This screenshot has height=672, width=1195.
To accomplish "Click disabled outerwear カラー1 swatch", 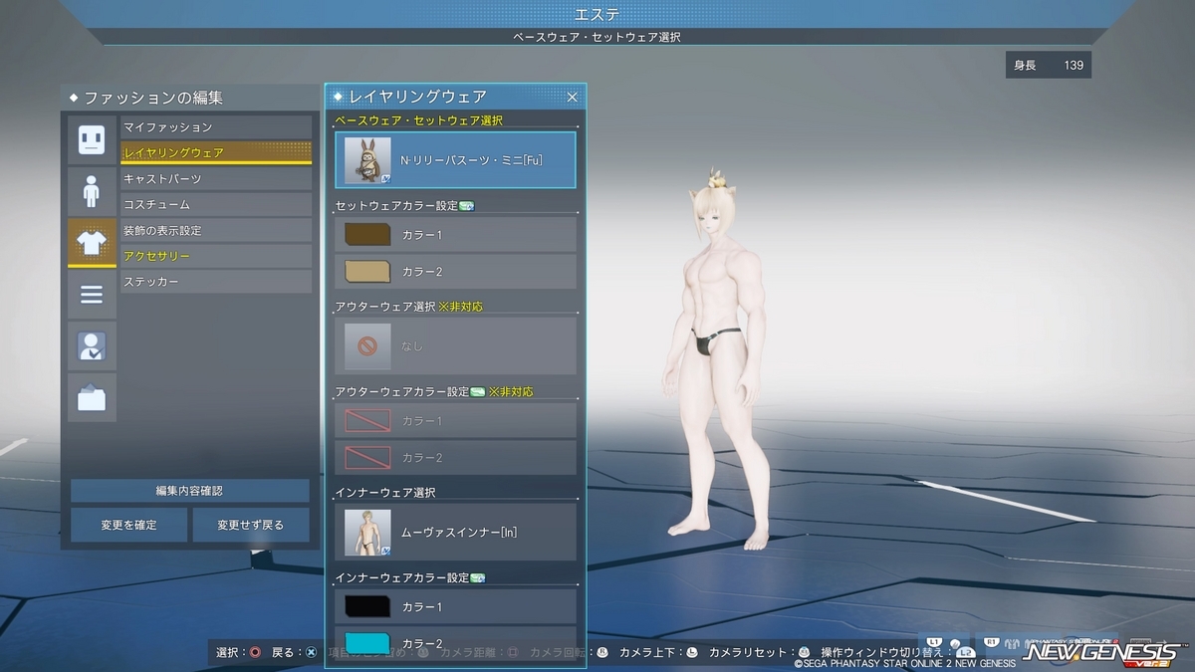I will click(367, 421).
